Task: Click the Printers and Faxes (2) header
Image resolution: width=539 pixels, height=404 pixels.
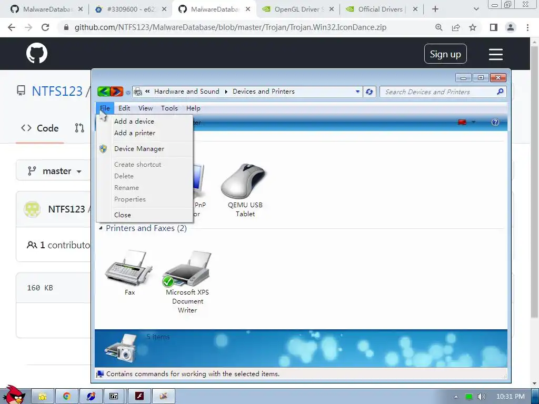Action: (x=146, y=228)
